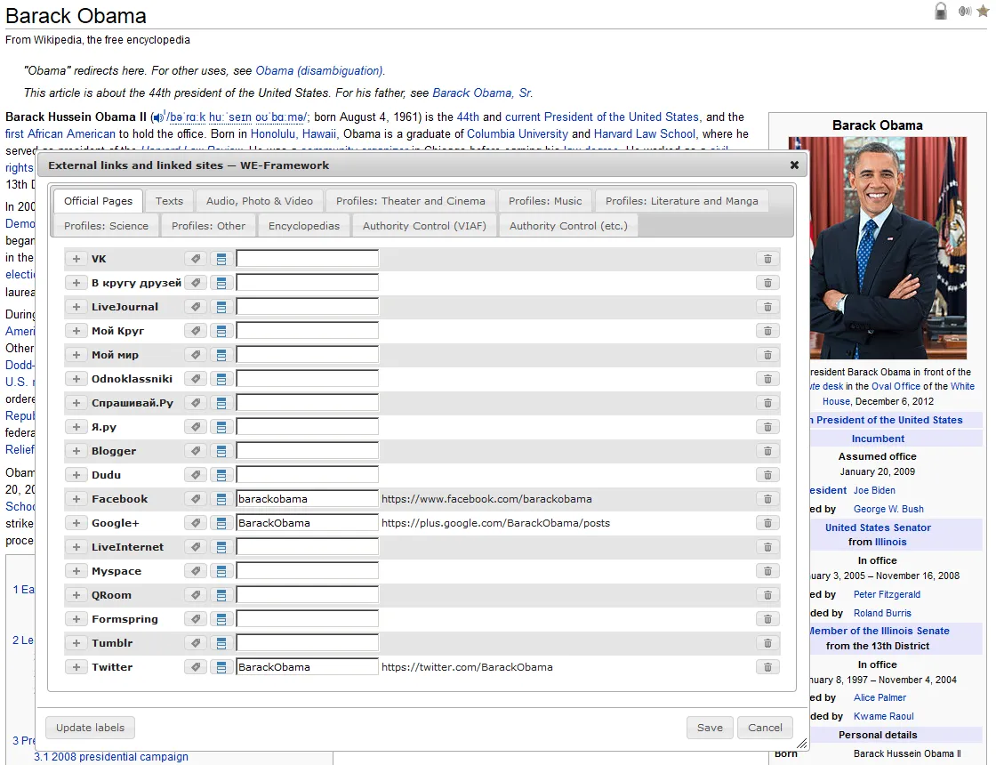Delete the Twitter entry with its trash icon
This screenshot has width=996, height=765.
click(767, 667)
